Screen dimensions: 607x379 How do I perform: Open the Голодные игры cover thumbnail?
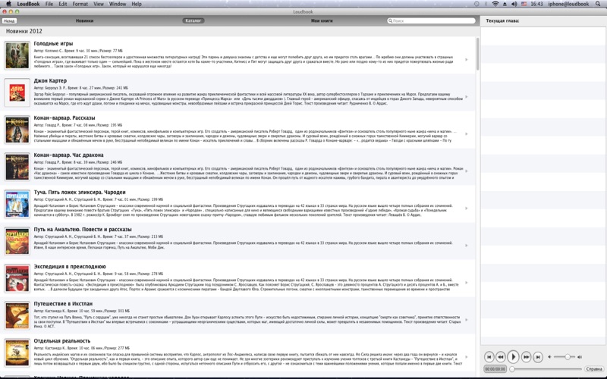tap(17, 55)
